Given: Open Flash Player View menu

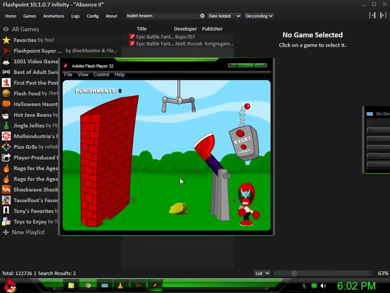Looking at the screenshot, I should [83, 74].
